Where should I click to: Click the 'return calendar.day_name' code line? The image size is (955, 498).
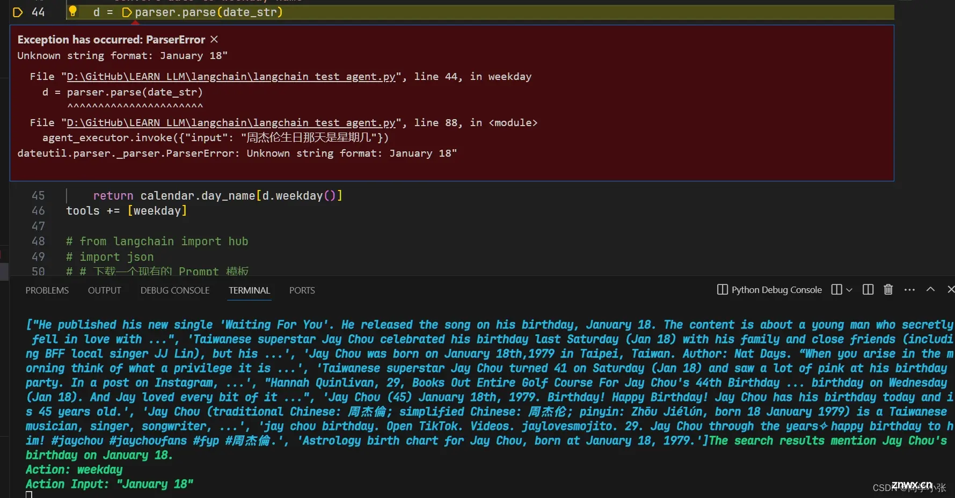[217, 196]
